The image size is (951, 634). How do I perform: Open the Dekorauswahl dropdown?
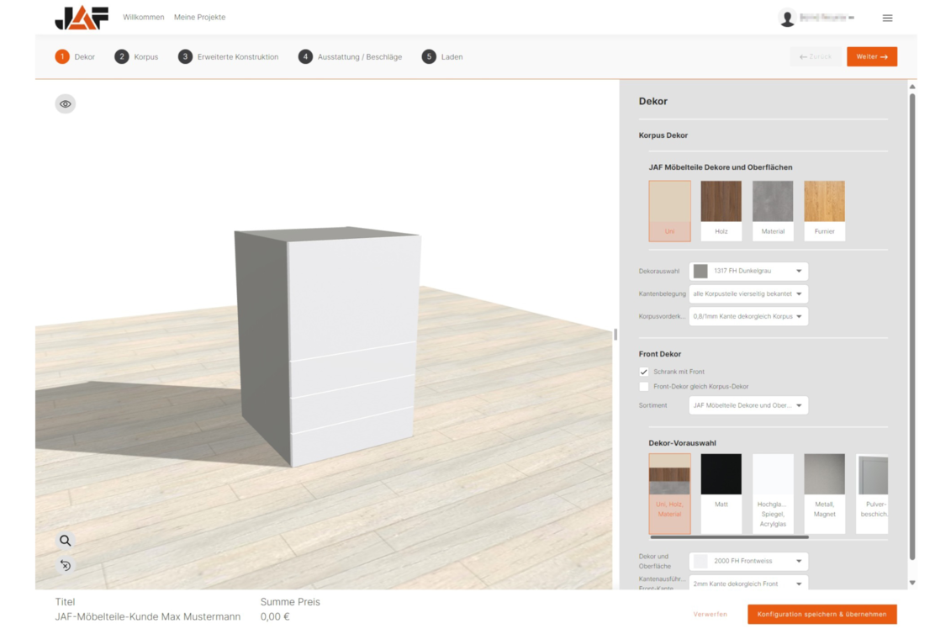(748, 272)
